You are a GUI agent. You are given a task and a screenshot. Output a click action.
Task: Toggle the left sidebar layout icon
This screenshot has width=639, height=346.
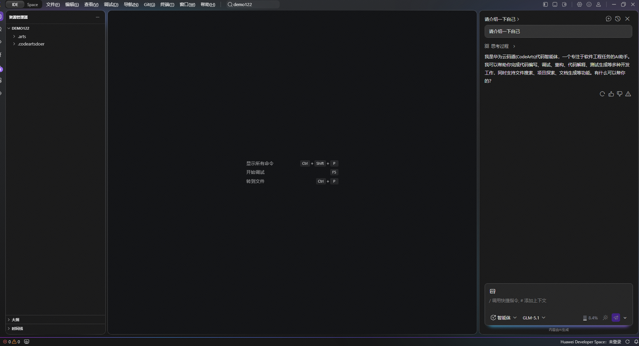pos(545,4)
